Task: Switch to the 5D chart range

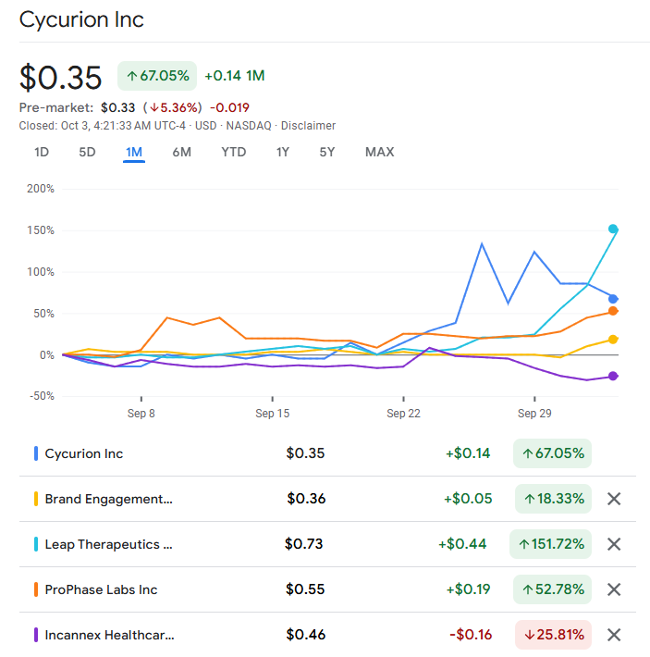Action: (87, 152)
